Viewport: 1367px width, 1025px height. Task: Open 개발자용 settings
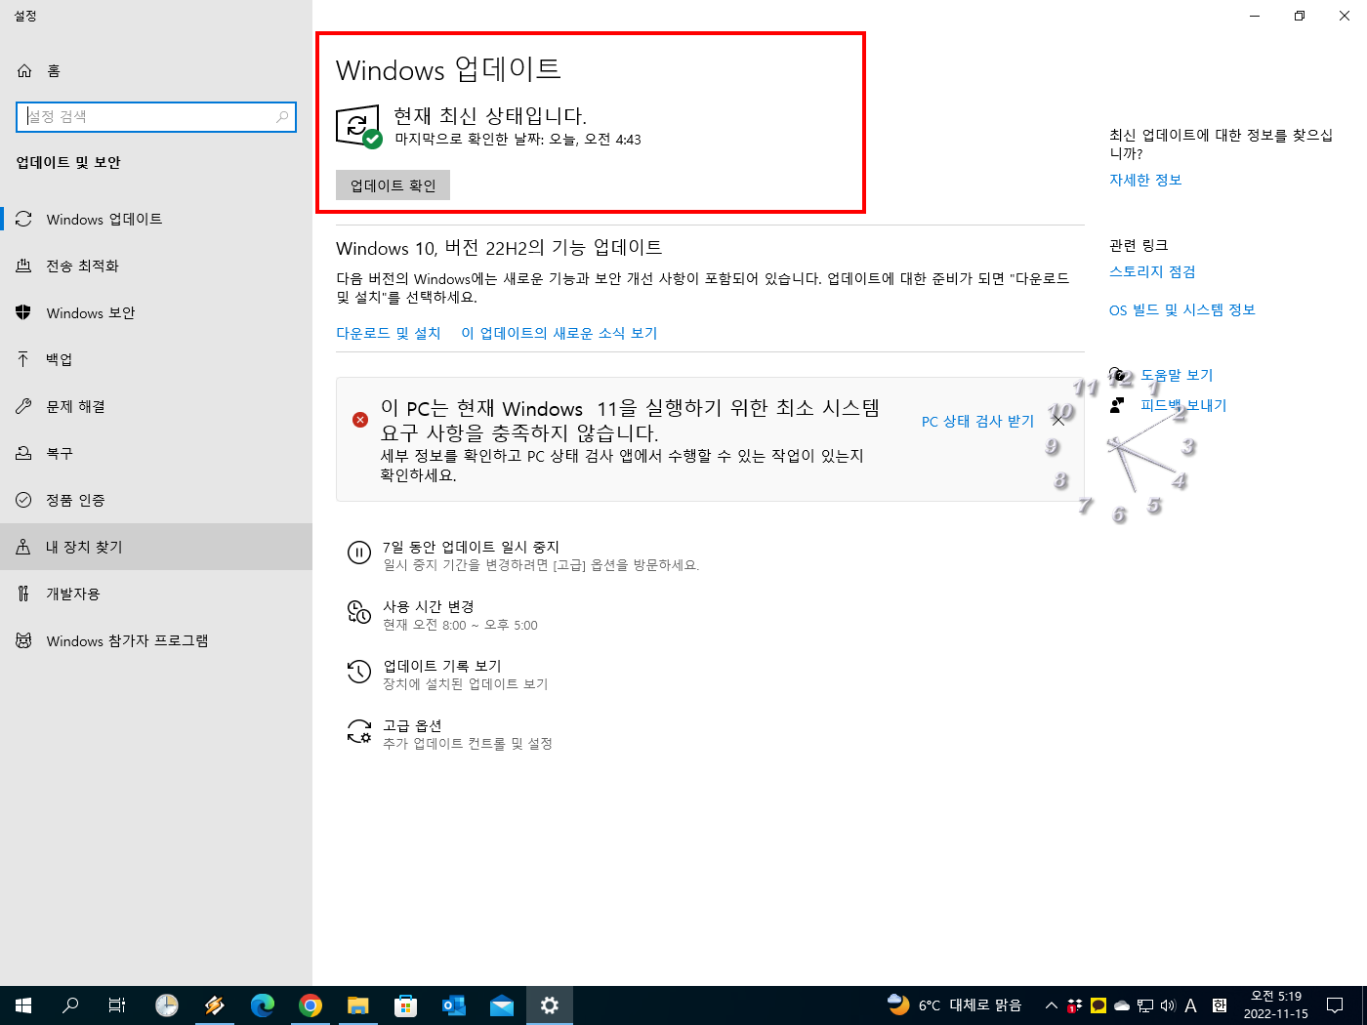[x=156, y=594]
